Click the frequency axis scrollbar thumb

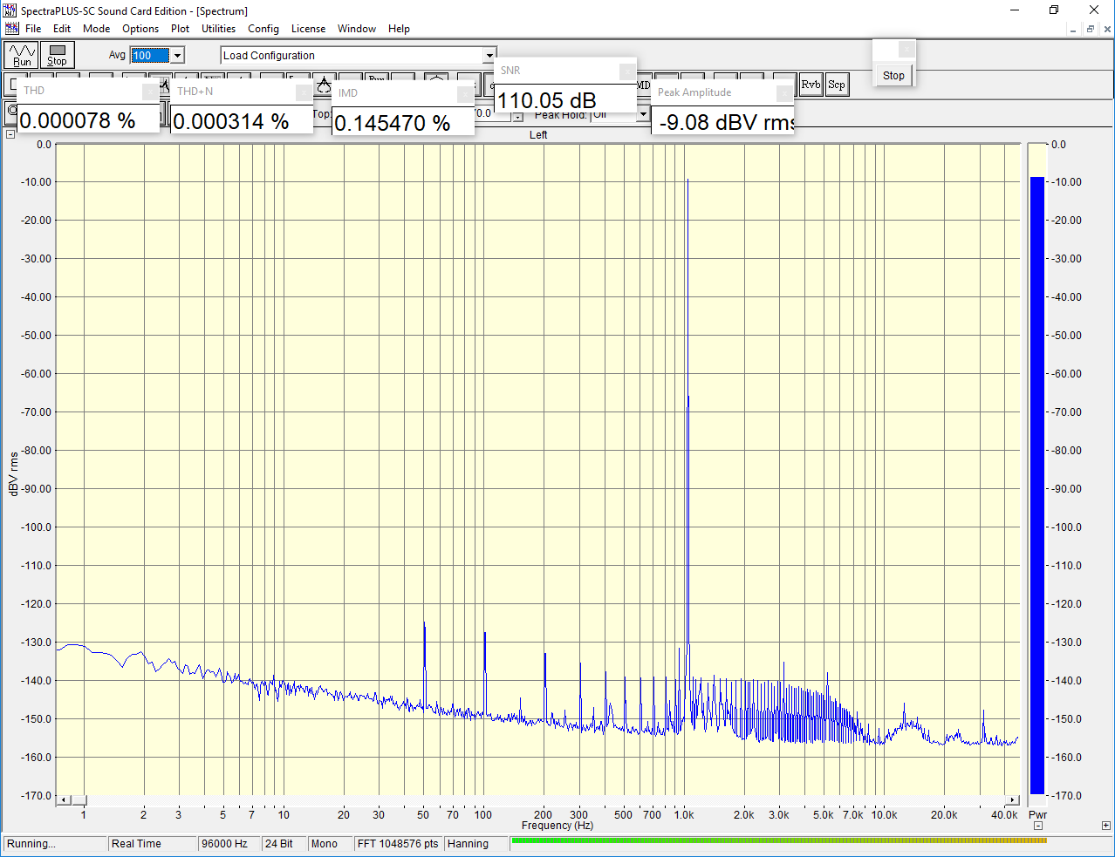click(x=79, y=799)
